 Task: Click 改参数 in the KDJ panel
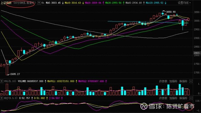[x=163, y=98]
